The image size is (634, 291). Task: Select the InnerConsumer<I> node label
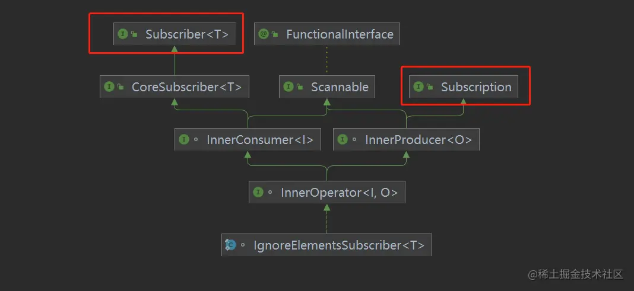(x=260, y=140)
